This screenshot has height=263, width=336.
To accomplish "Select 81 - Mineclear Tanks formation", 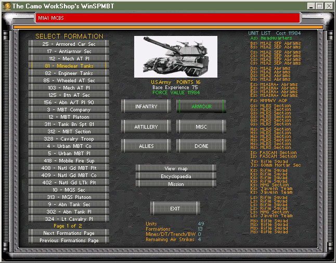I will (69, 66).
